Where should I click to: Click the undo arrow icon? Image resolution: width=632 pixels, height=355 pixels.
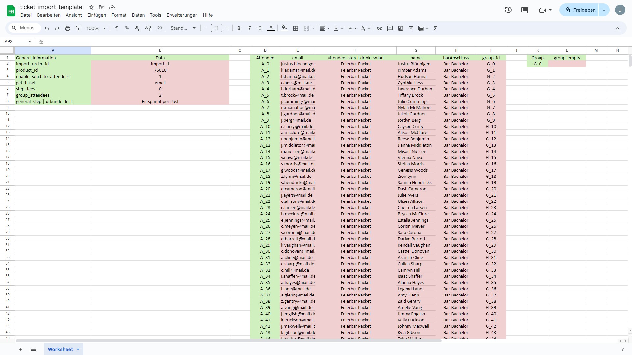[x=47, y=29]
